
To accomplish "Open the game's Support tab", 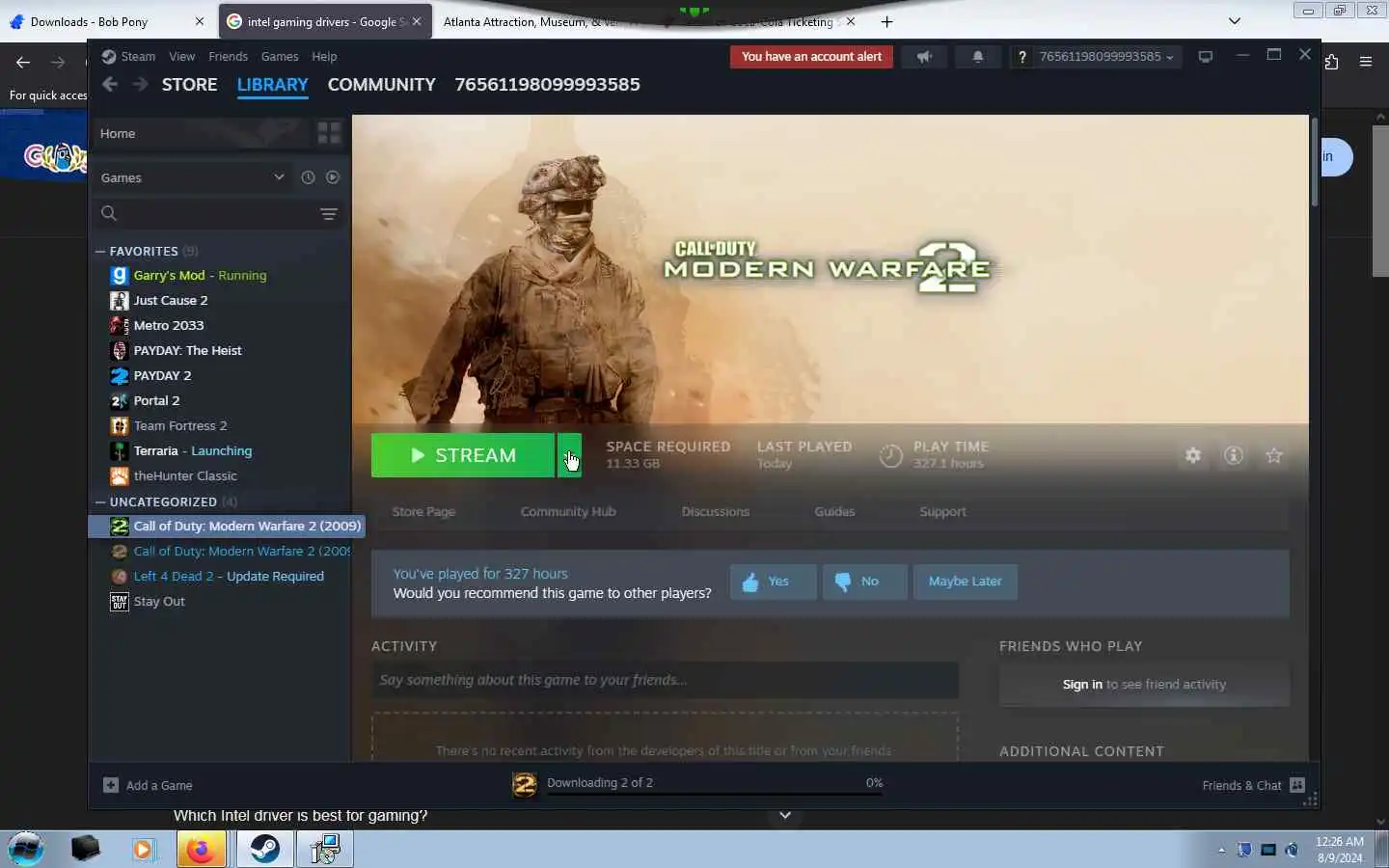I will click(942, 512).
